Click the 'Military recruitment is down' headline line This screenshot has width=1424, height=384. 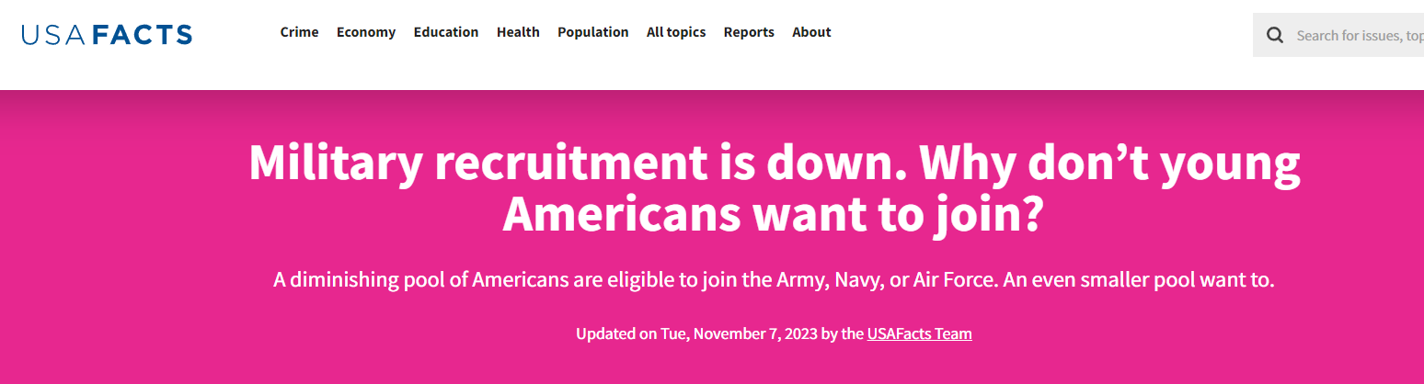pyautogui.click(x=774, y=164)
